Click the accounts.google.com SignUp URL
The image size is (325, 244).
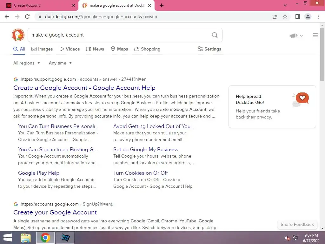[x=67, y=204]
